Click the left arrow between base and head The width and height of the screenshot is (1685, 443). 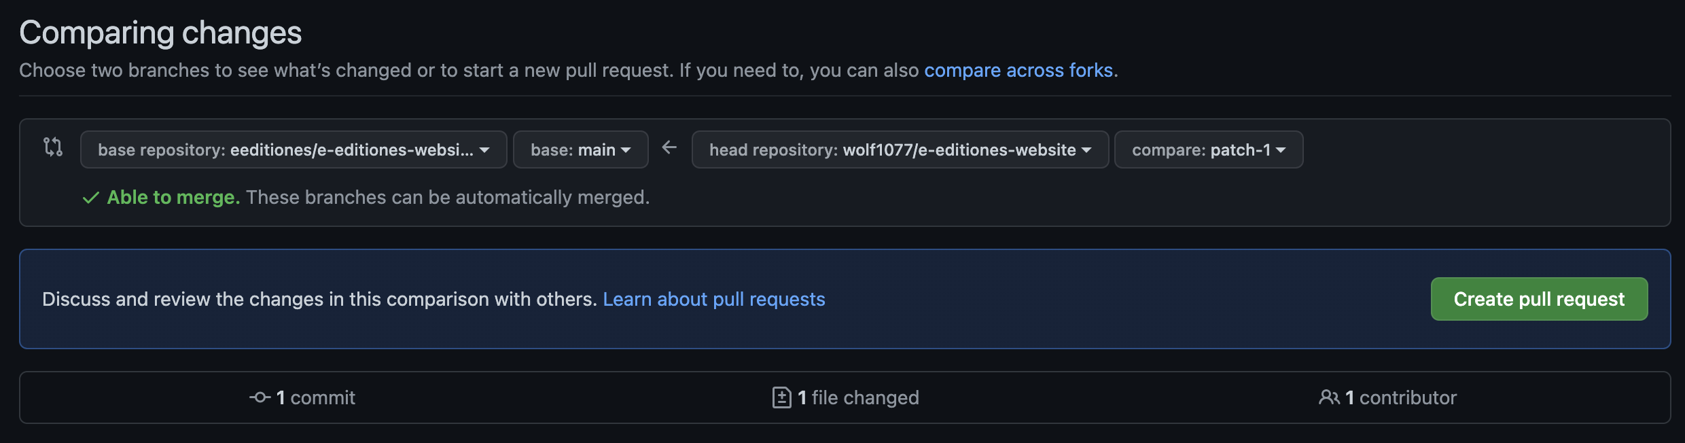[x=669, y=147]
